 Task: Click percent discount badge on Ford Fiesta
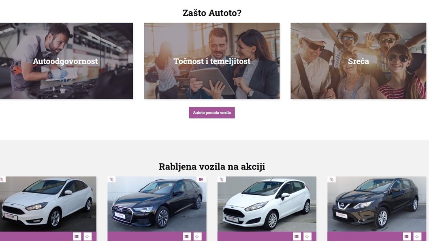pyautogui.click(x=222, y=180)
